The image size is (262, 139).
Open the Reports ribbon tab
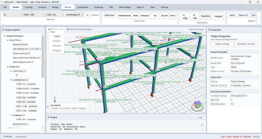pos(140,7)
